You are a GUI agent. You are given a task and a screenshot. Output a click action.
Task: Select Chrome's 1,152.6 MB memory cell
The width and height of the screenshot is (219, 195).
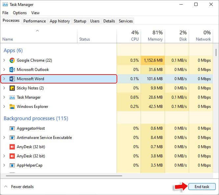coord(153,60)
